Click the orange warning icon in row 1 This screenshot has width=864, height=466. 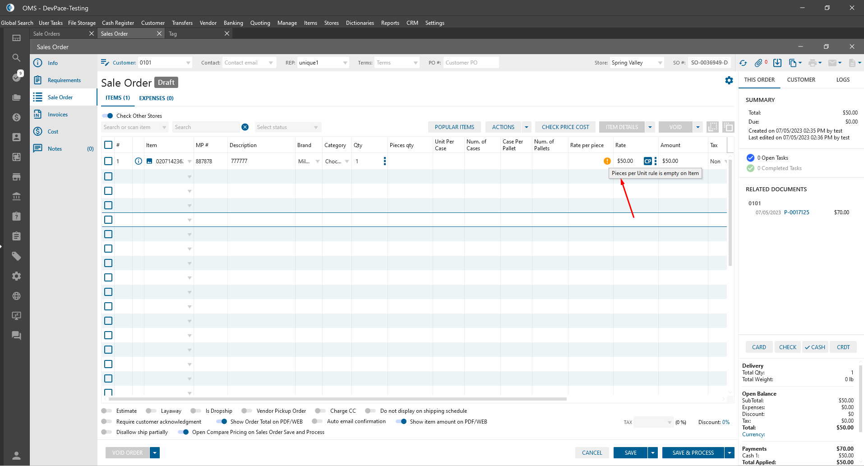[607, 161]
